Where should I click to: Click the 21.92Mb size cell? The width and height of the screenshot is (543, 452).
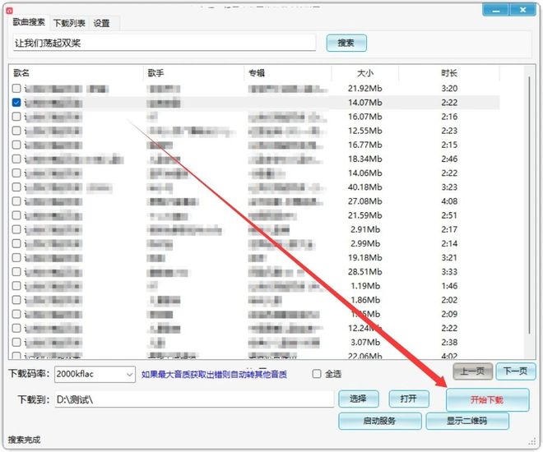tap(365, 88)
